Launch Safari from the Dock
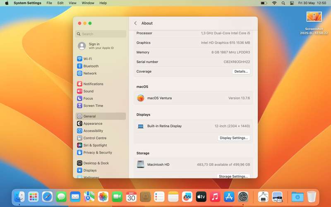This screenshot has height=207, width=331. point(47,197)
